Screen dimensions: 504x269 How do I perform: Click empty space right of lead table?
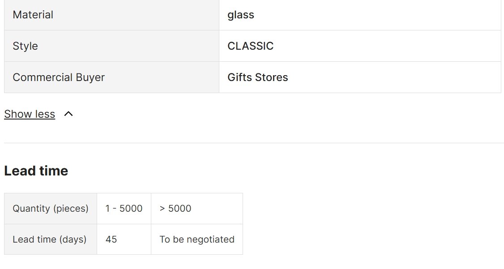tap(373, 224)
